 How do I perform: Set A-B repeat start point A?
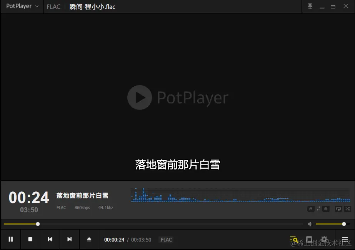311,209
